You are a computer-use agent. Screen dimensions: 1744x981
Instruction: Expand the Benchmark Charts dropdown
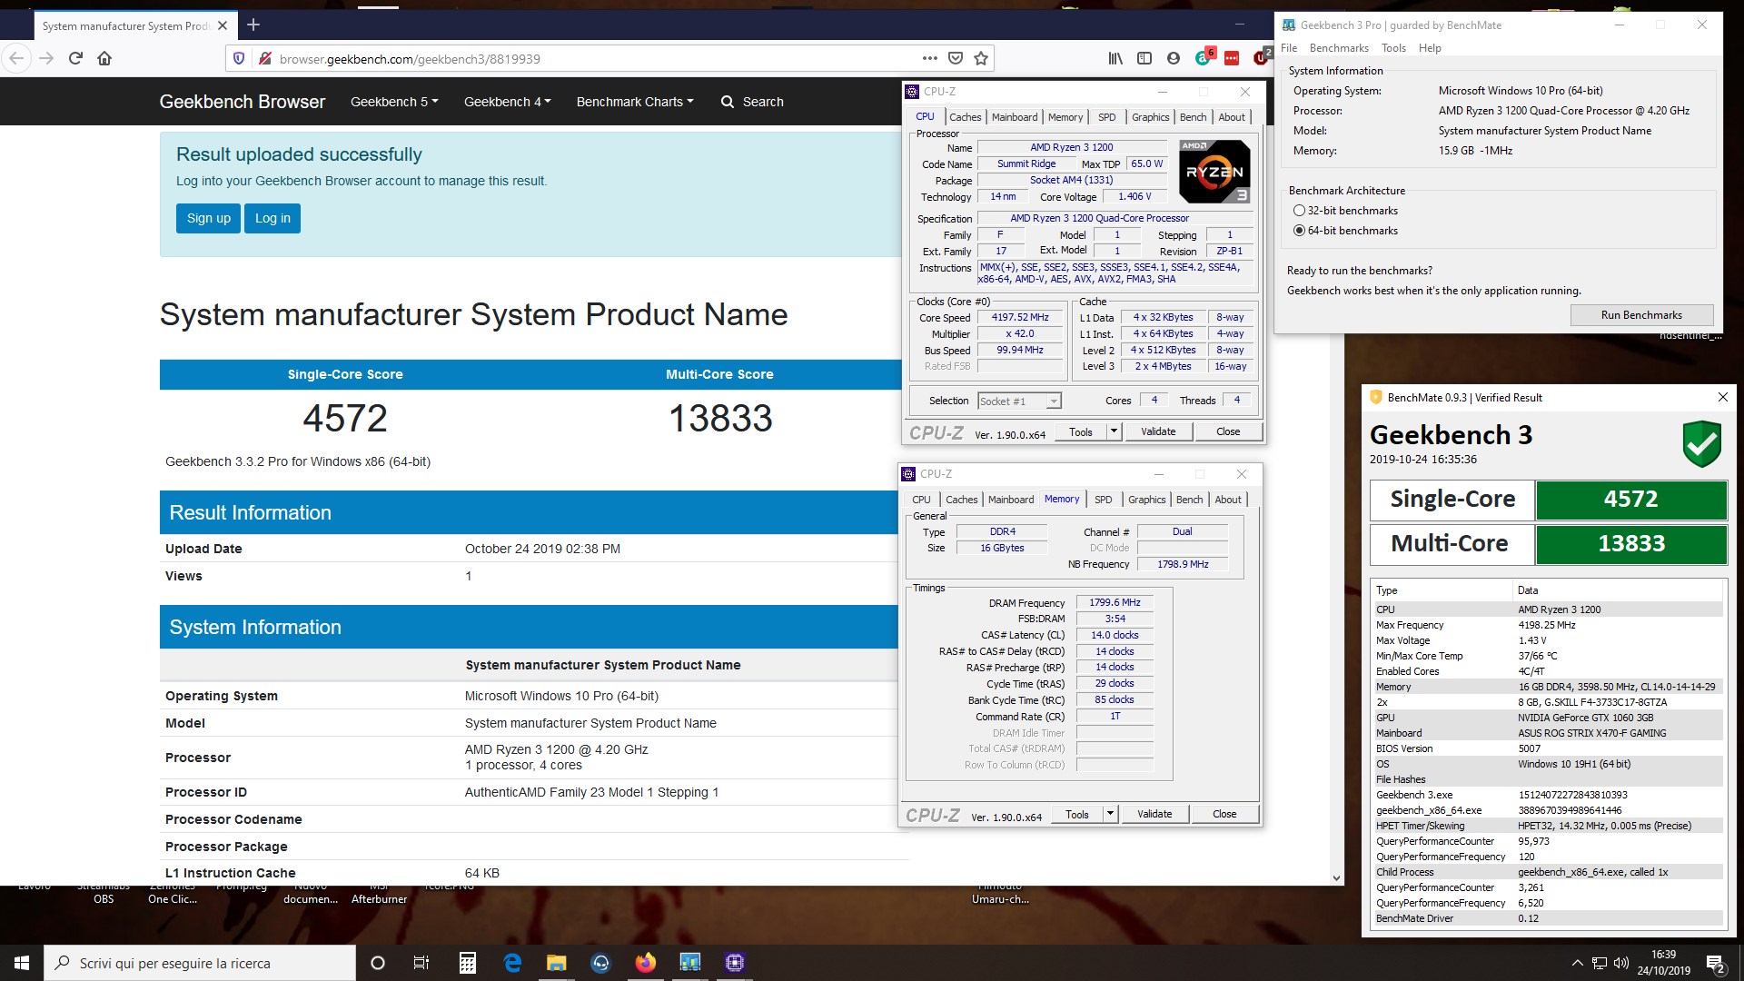(x=635, y=102)
